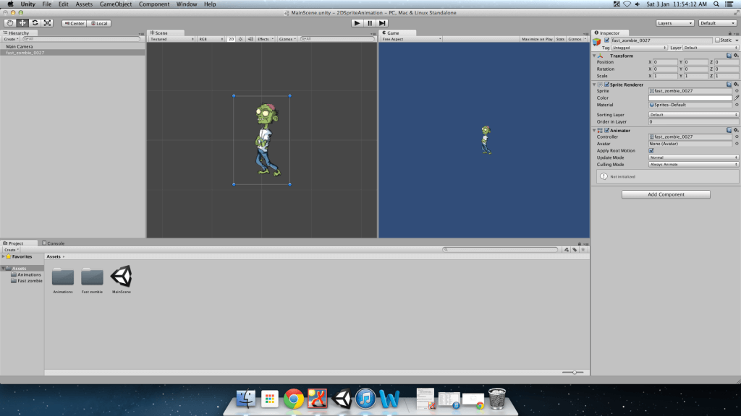Open Google Chrome from the Dock

click(x=294, y=399)
